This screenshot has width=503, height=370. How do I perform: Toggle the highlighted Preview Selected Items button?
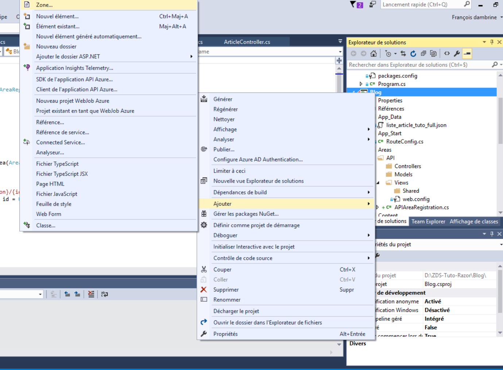(x=467, y=54)
